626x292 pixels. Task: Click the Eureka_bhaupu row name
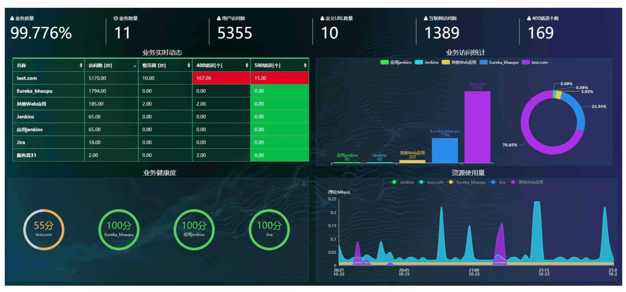pyautogui.click(x=34, y=91)
